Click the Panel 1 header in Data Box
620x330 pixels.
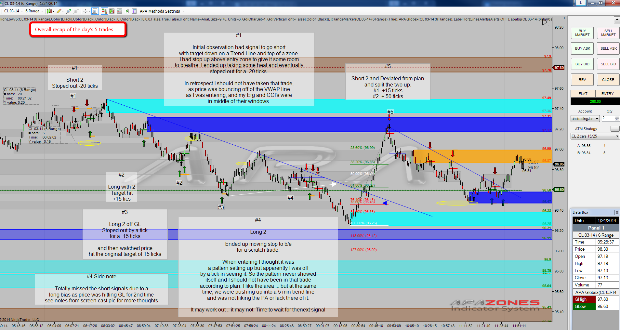point(596,228)
